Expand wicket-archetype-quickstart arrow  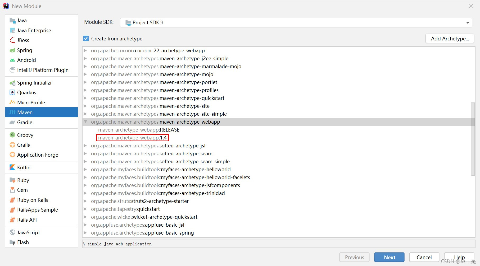[85, 217]
